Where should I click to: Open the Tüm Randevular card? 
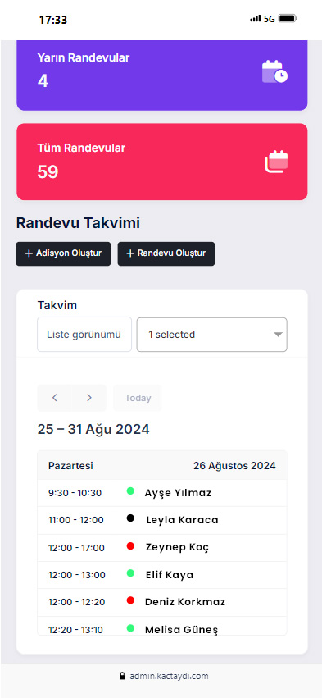point(162,162)
